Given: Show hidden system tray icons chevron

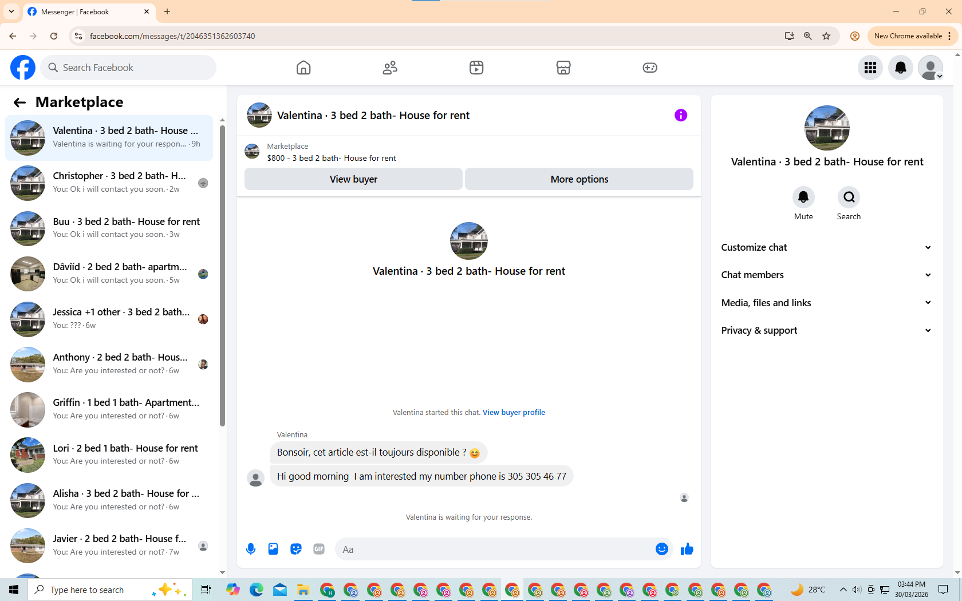Looking at the screenshot, I should (843, 590).
